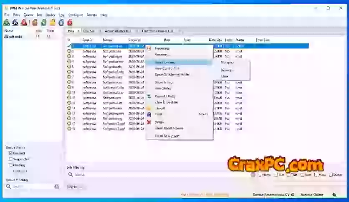Choose Open Containing Folder

[172, 74]
